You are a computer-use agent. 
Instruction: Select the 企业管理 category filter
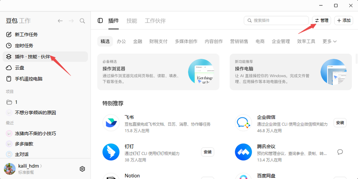[x=281, y=41]
